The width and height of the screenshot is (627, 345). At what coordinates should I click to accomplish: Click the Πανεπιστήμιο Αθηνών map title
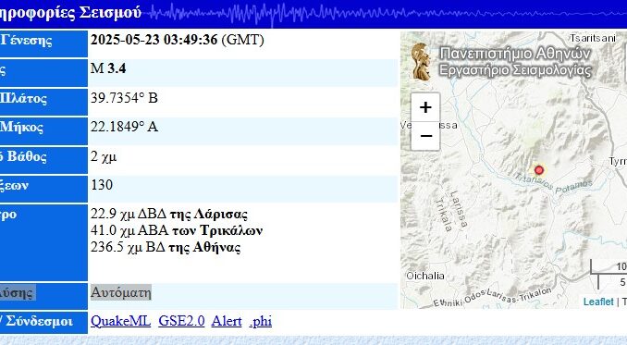(x=515, y=53)
